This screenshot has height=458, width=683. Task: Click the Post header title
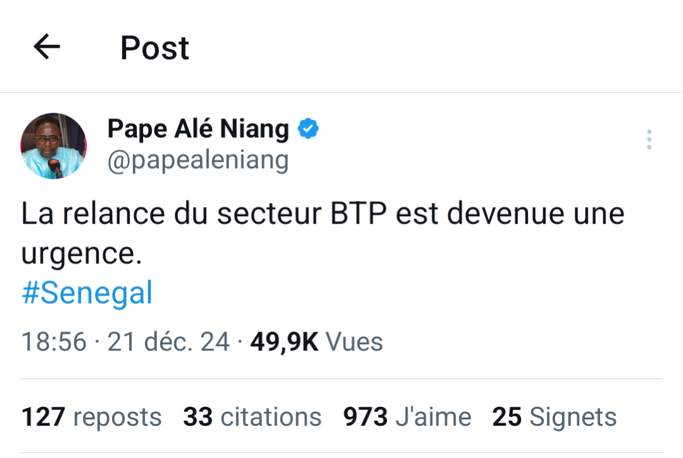tap(153, 46)
